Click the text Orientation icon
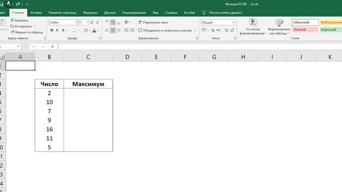342x192 pixels. 127,22
